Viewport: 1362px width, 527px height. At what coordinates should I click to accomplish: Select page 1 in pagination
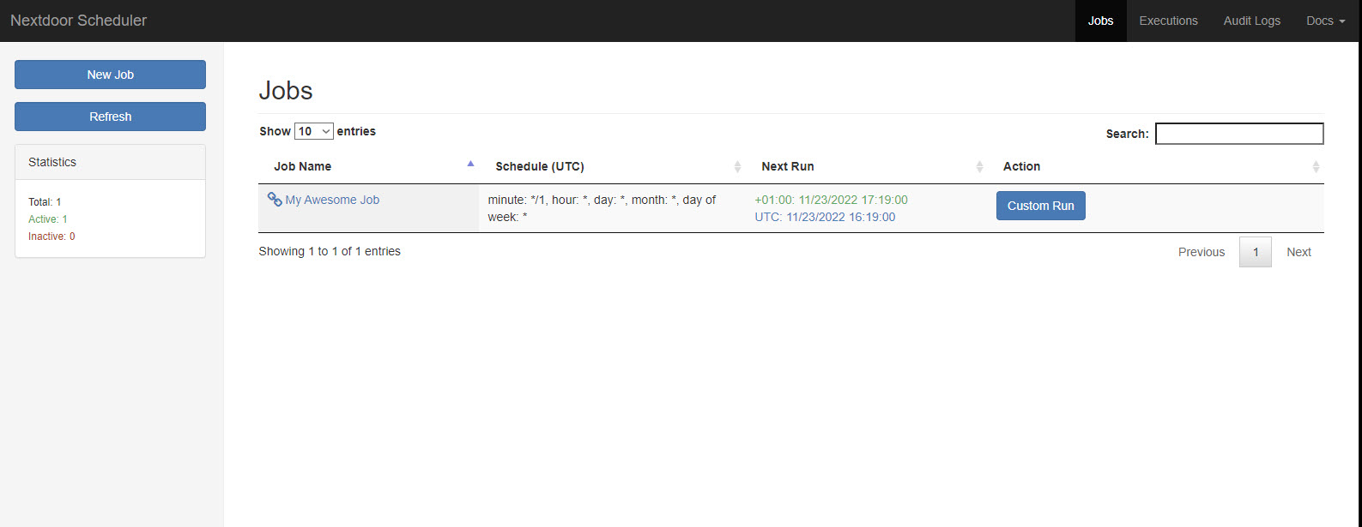[1255, 252]
